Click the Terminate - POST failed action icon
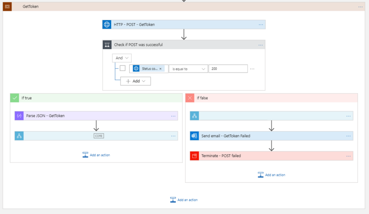This screenshot has height=214, width=369. (x=194, y=156)
